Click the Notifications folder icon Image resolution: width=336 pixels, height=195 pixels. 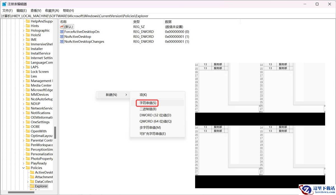point(28,113)
